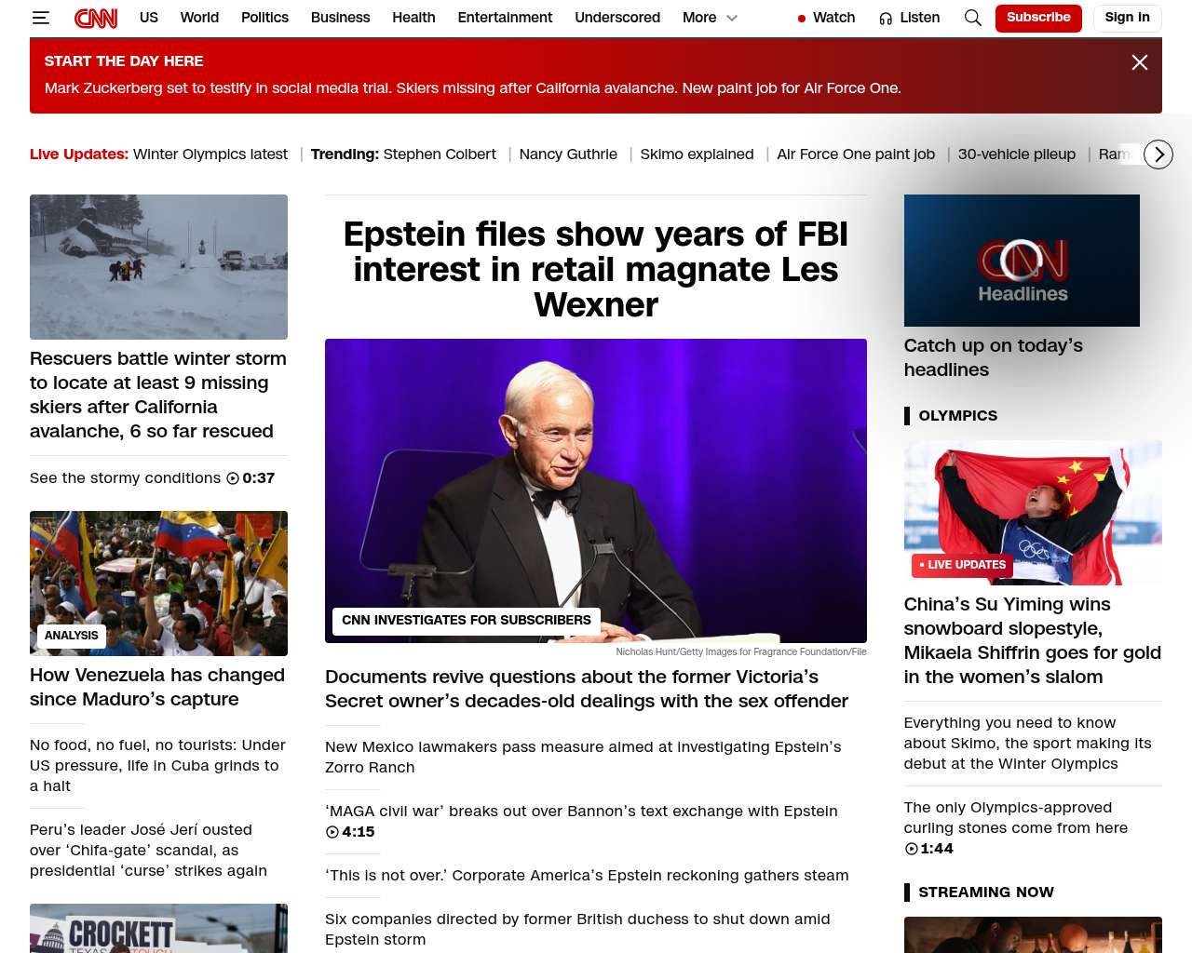Dismiss the Start The Day Here banner
1192x953 pixels.
[1140, 62]
